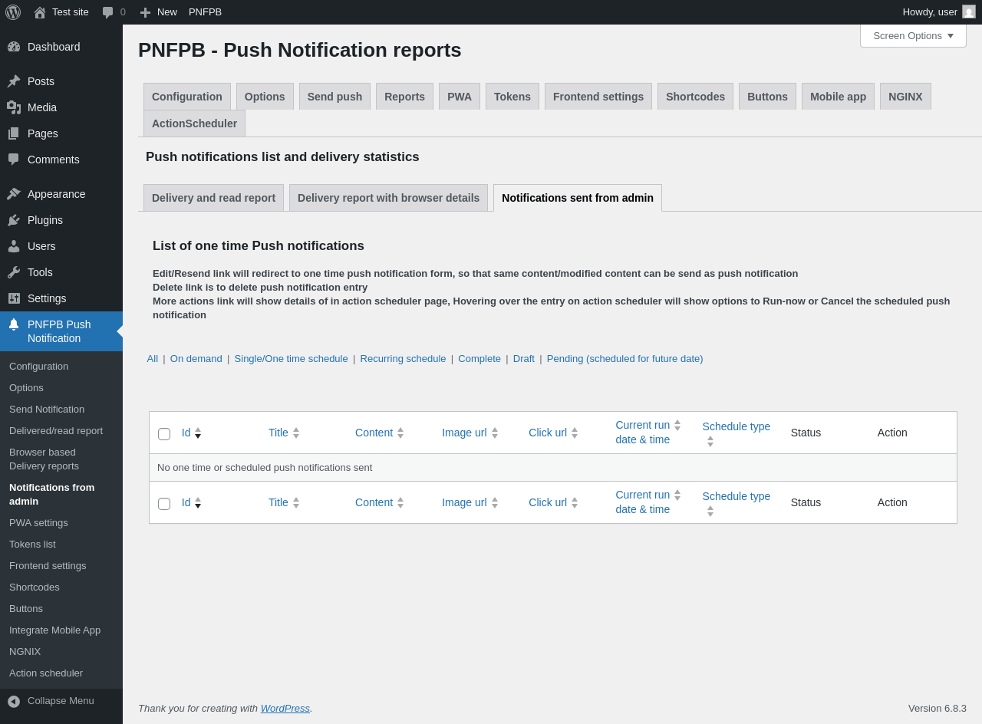
Task: Click the comments bubble icon in admin bar
Action: tap(108, 12)
